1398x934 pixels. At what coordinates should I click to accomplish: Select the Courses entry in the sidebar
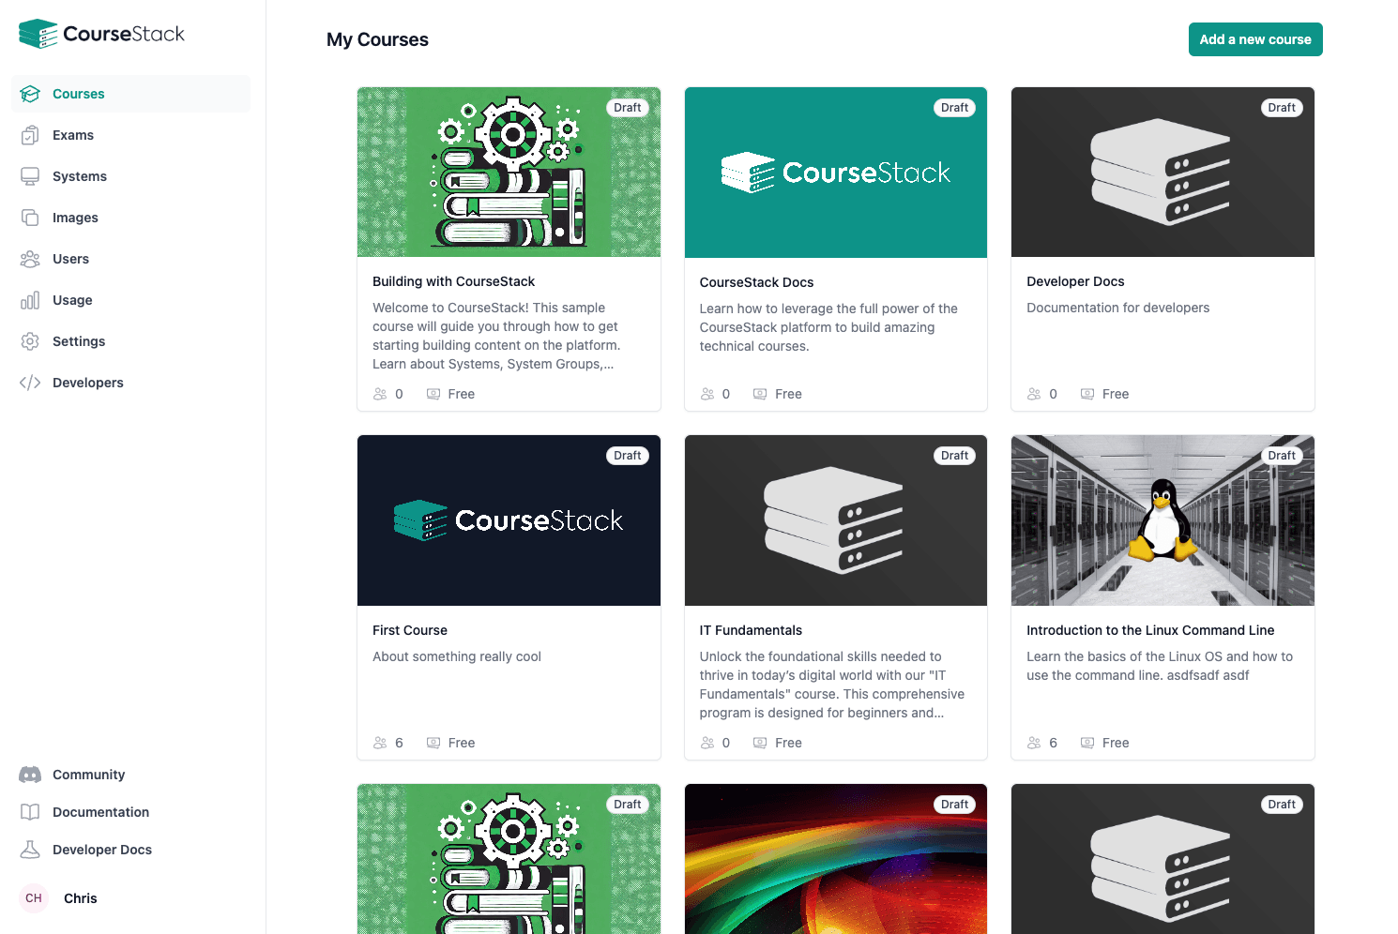click(79, 94)
